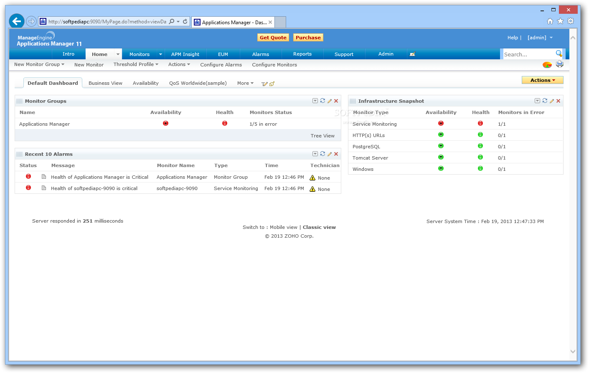Click the browser forward arrow button
Viewport: 589px width, 373px height.
31,21
